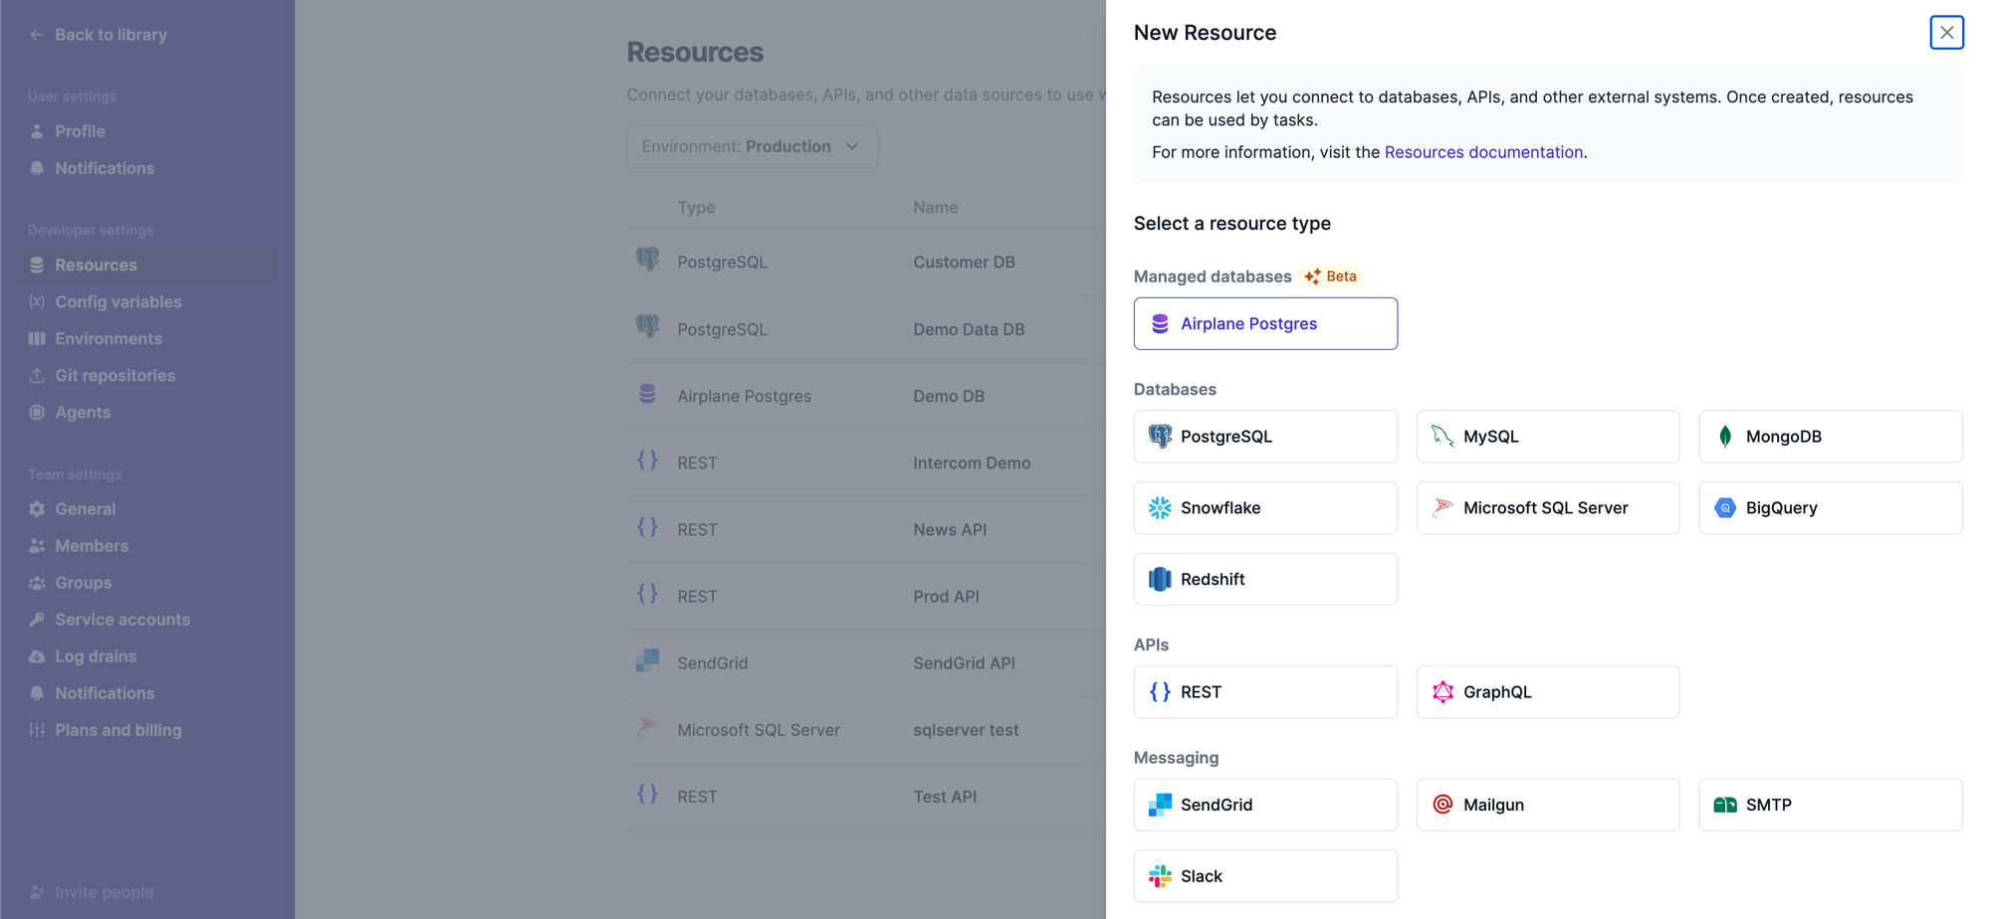The width and height of the screenshot is (1991, 919).
Task: Click the Slack logo icon
Action: click(x=1160, y=876)
